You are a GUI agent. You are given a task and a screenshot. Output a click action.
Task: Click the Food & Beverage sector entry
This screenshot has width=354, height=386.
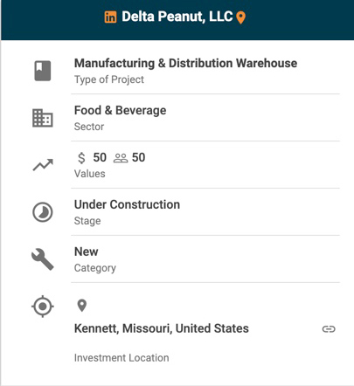click(120, 110)
